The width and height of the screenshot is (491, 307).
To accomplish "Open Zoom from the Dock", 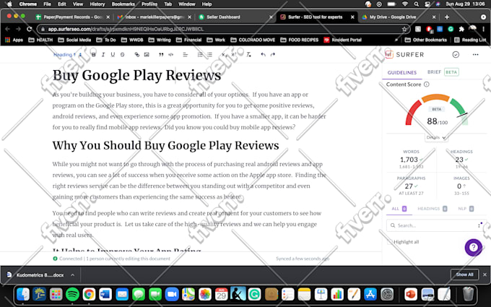I will [x=172, y=295].
